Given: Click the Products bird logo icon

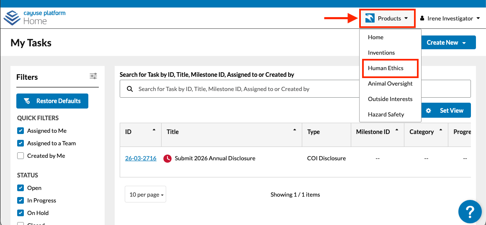Looking at the screenshot, I should click(370, 18).
